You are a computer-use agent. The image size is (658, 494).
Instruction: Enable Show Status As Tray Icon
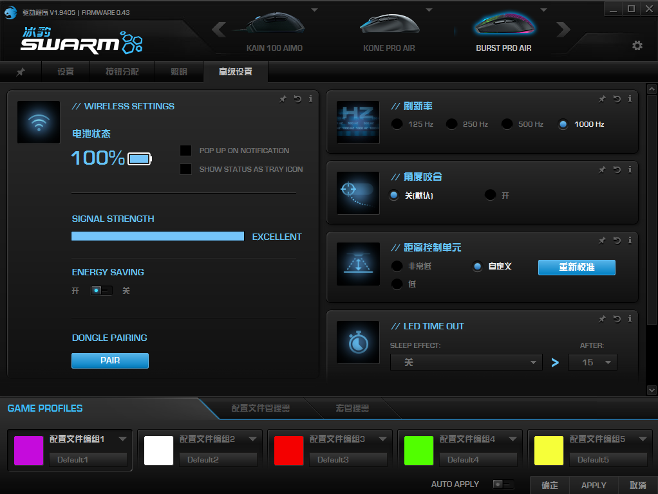click(x=185, y=169)
